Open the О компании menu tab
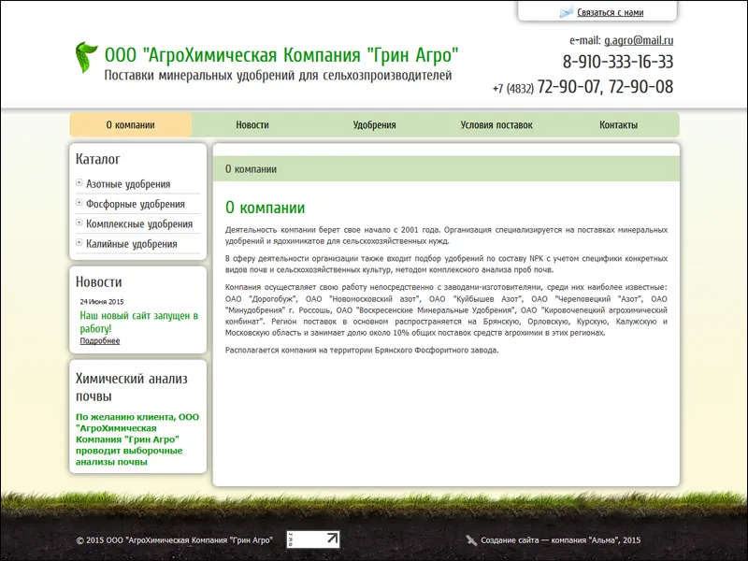The image size is (748, 561). 131,125
